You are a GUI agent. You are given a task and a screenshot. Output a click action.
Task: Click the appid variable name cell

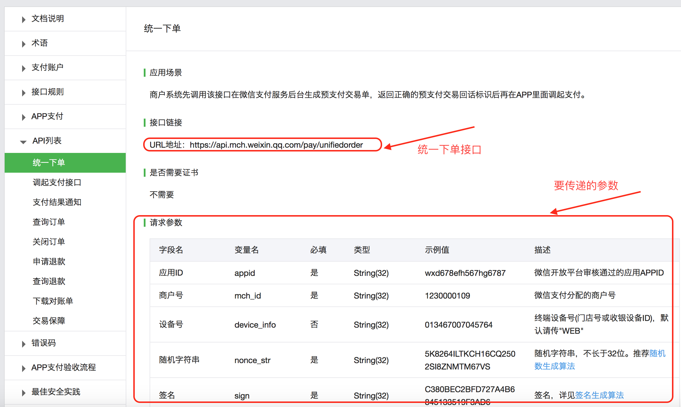coord(245,273)
